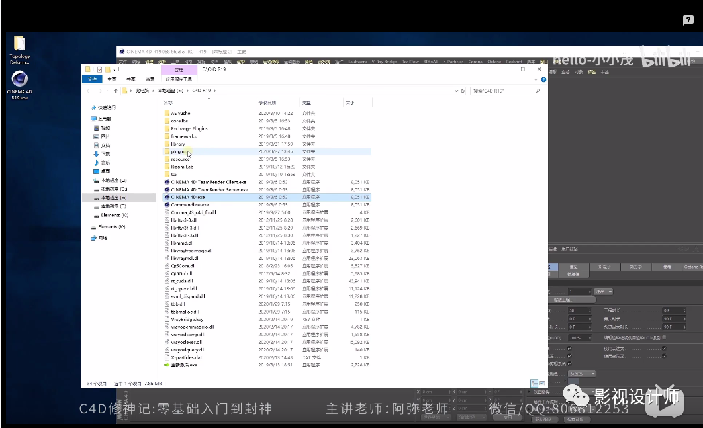The width and height of the screenshot is (703, 428).
Task: Click the 缩放工程 button in C4D
Action: click(x=571, y=300)
